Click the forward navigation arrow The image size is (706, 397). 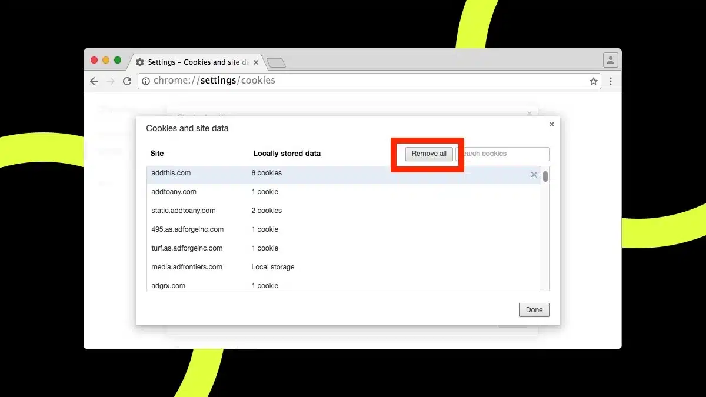point(111,81)
